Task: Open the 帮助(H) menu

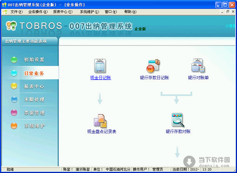Action: tap(130, 12)
